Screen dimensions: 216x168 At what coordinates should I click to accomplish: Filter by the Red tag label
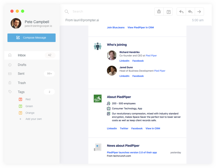(28, 99)
